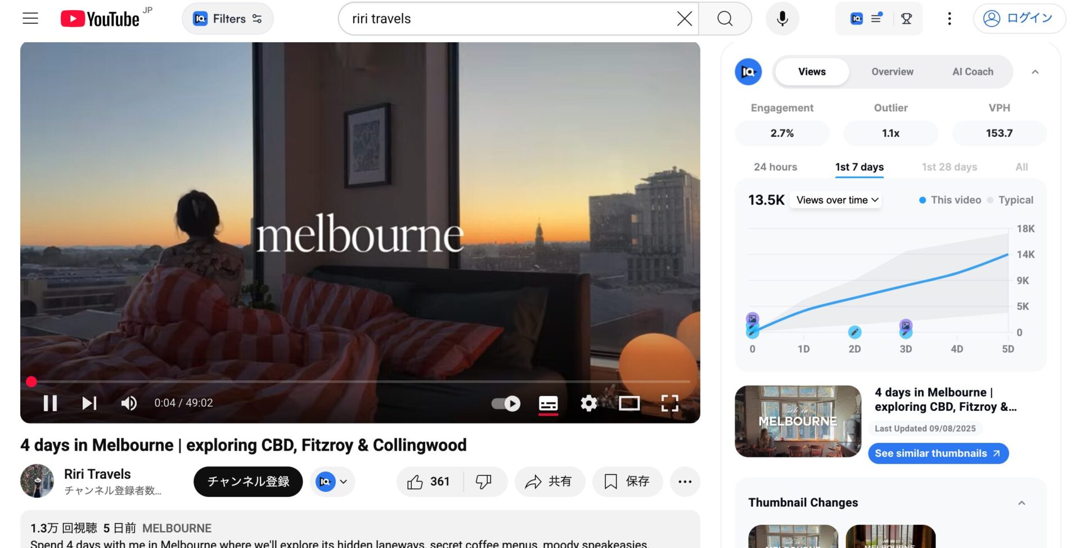
Task: Open vidIQ toolbar logo icon
Action: point(856,19)
